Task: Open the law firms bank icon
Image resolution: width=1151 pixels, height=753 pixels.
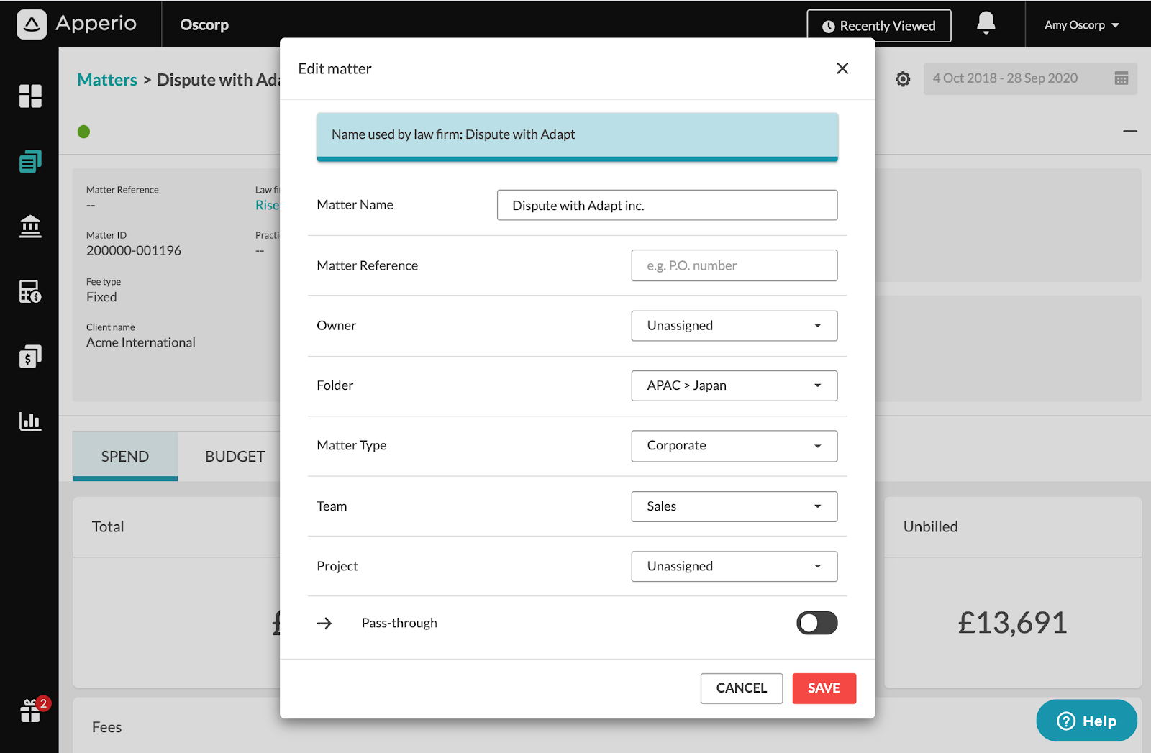Action: tap(30, 227)
